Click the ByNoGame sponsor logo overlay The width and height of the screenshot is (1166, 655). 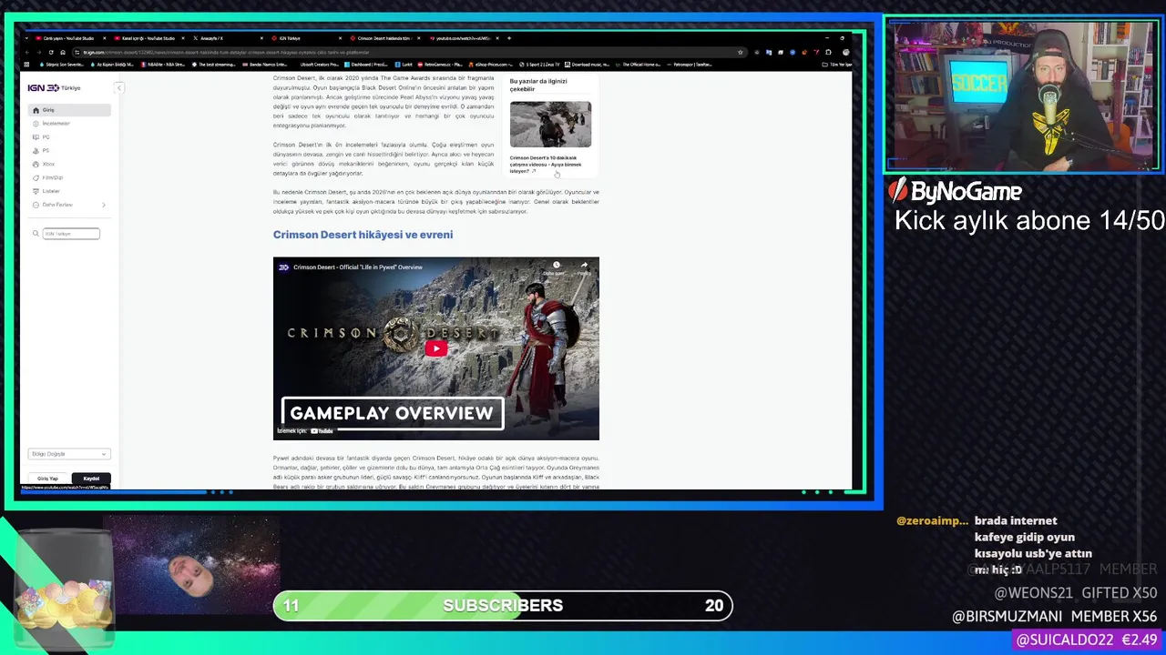956,191
